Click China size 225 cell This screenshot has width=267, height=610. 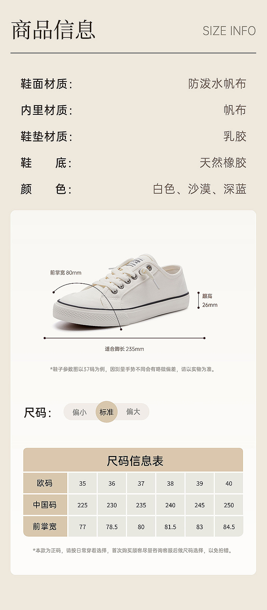tap(82, 505)
